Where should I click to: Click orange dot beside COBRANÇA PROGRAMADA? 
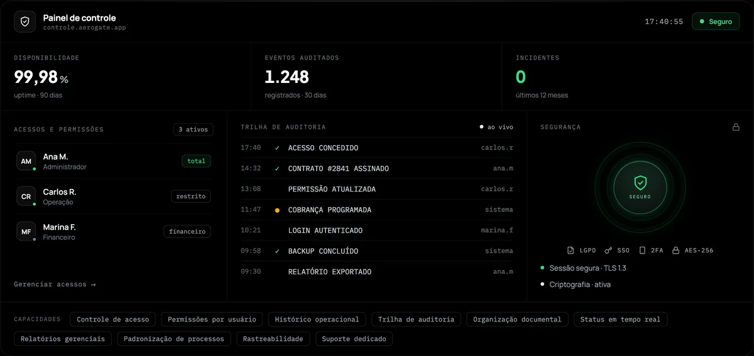[x=277, y=210]
